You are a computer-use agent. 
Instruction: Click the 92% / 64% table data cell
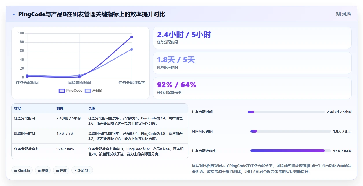click(x=65, y=149)
